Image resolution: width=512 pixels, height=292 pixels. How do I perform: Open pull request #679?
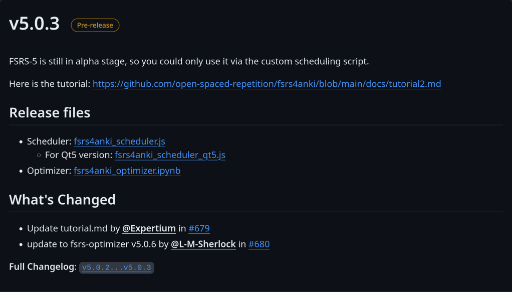pos(199,228)
